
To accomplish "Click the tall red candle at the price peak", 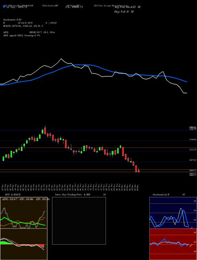I will 45,130.
